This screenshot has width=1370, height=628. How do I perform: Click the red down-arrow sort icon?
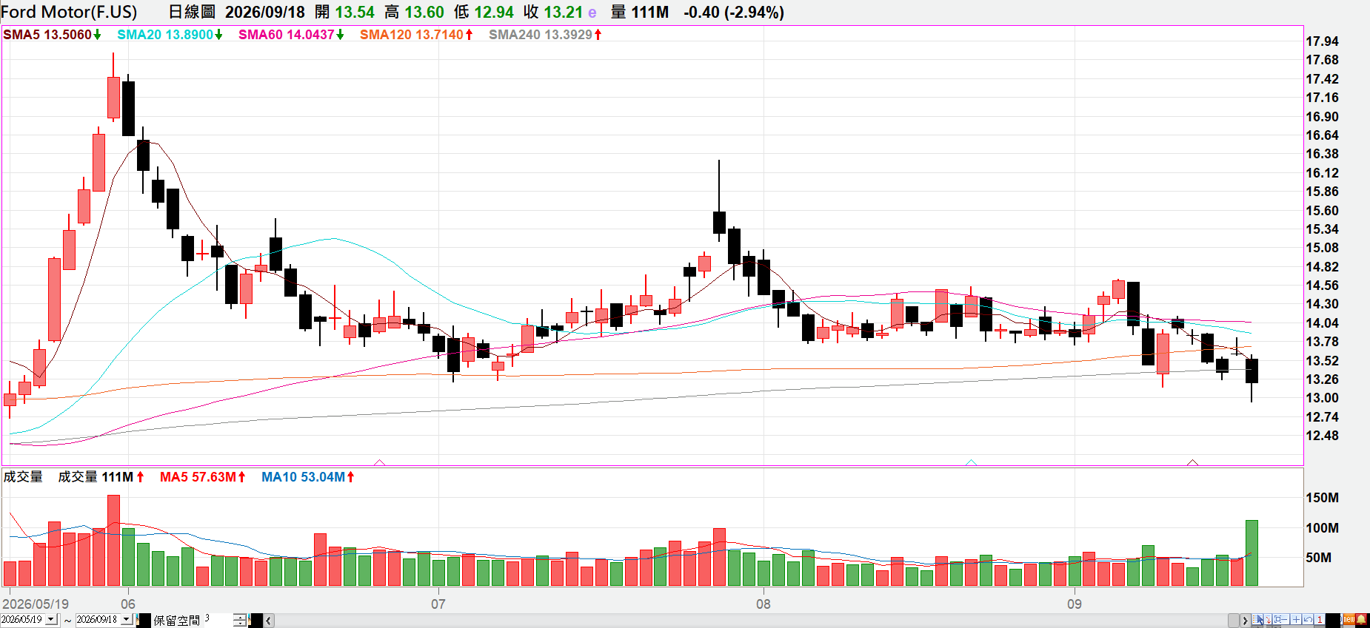pyautogui.click(x=1269, y=620)
